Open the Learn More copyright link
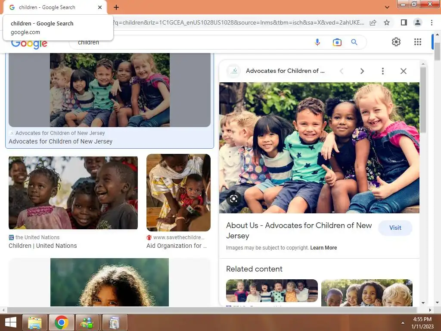 coord(323,248)
